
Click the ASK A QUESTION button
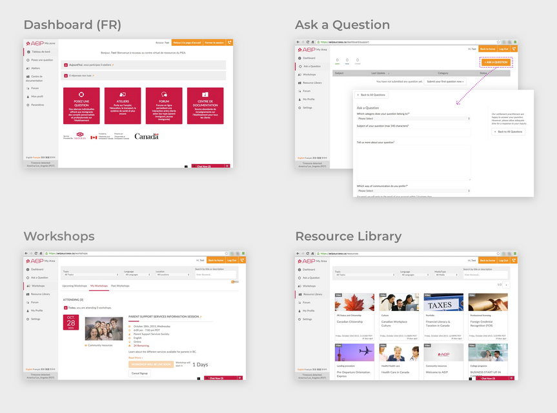[x=496, y=62]
